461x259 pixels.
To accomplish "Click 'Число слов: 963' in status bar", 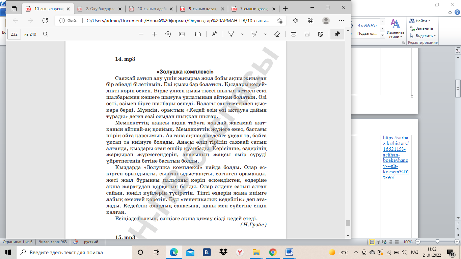I will [53, 242].
